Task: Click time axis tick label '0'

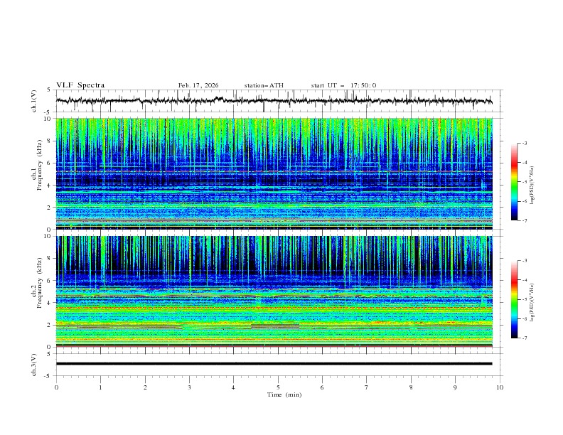Action: coord(56,387)
